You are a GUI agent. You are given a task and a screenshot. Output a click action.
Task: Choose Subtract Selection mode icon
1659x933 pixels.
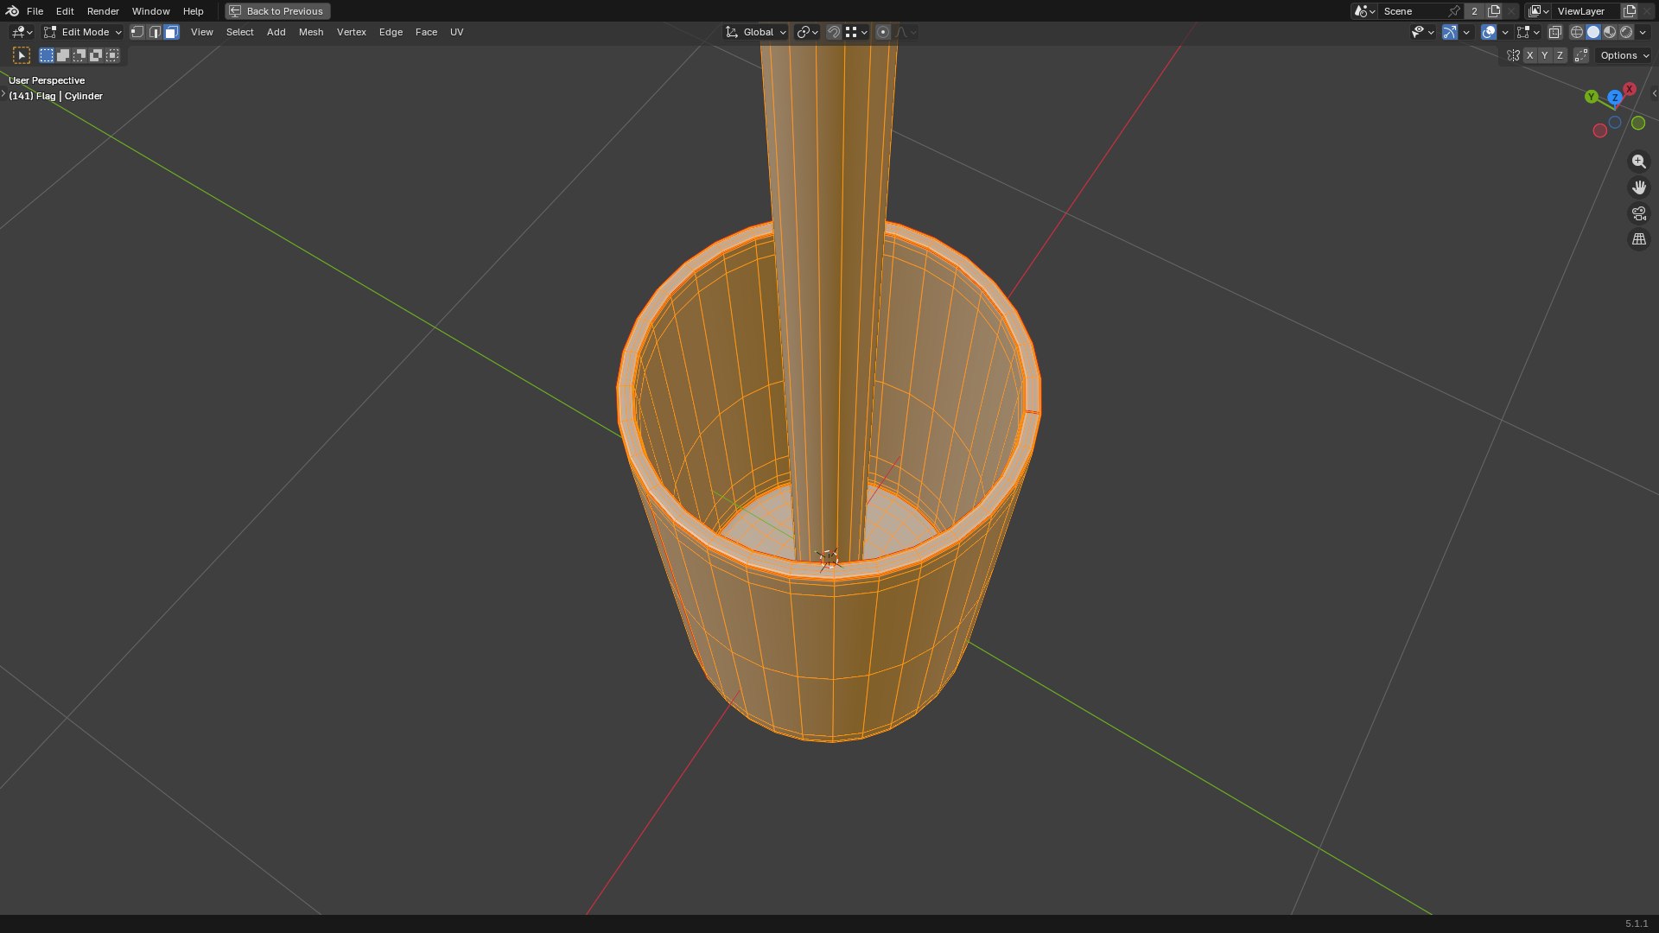(79, 55)
